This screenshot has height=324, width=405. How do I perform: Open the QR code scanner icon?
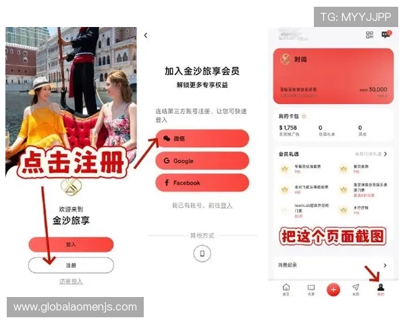(370, 35)
